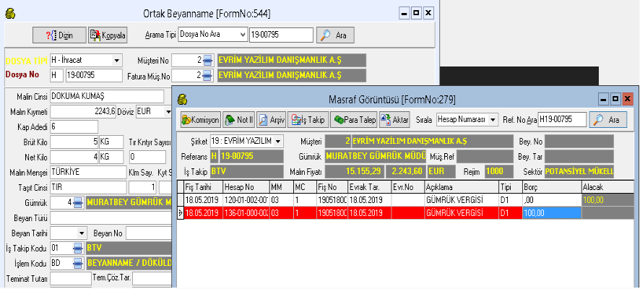640x289 pixels.
Task: Click the Gümrük lookup icon in Ortak Beyanname
Action: [x=78, y=202]
